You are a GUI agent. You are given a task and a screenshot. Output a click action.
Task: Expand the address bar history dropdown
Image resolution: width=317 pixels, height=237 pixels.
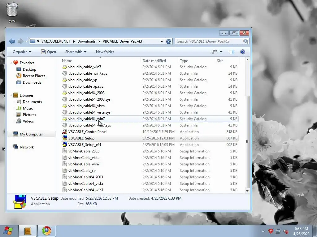162,42
